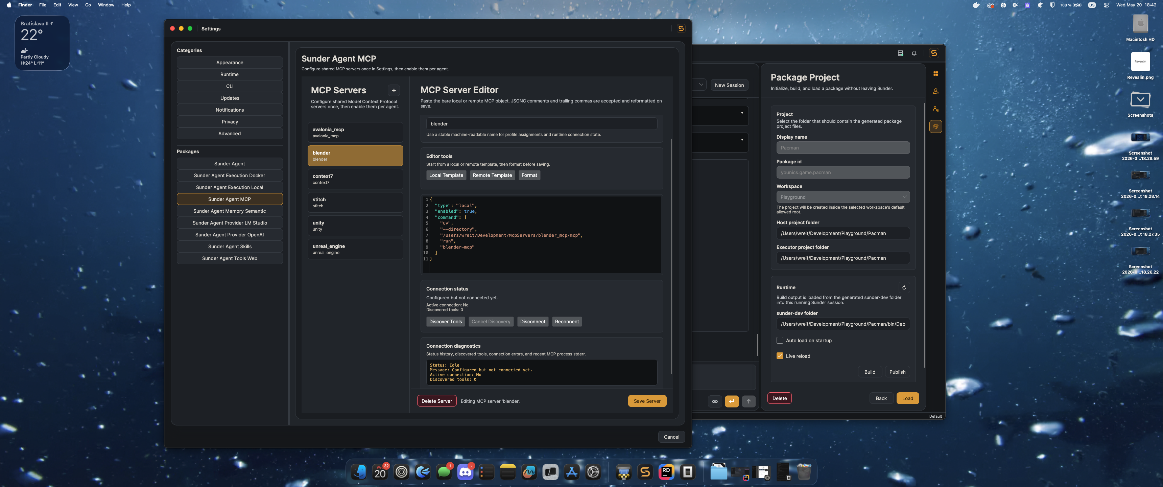
Task: Open System Settings from the Dock
Action: tap(593, 472)
